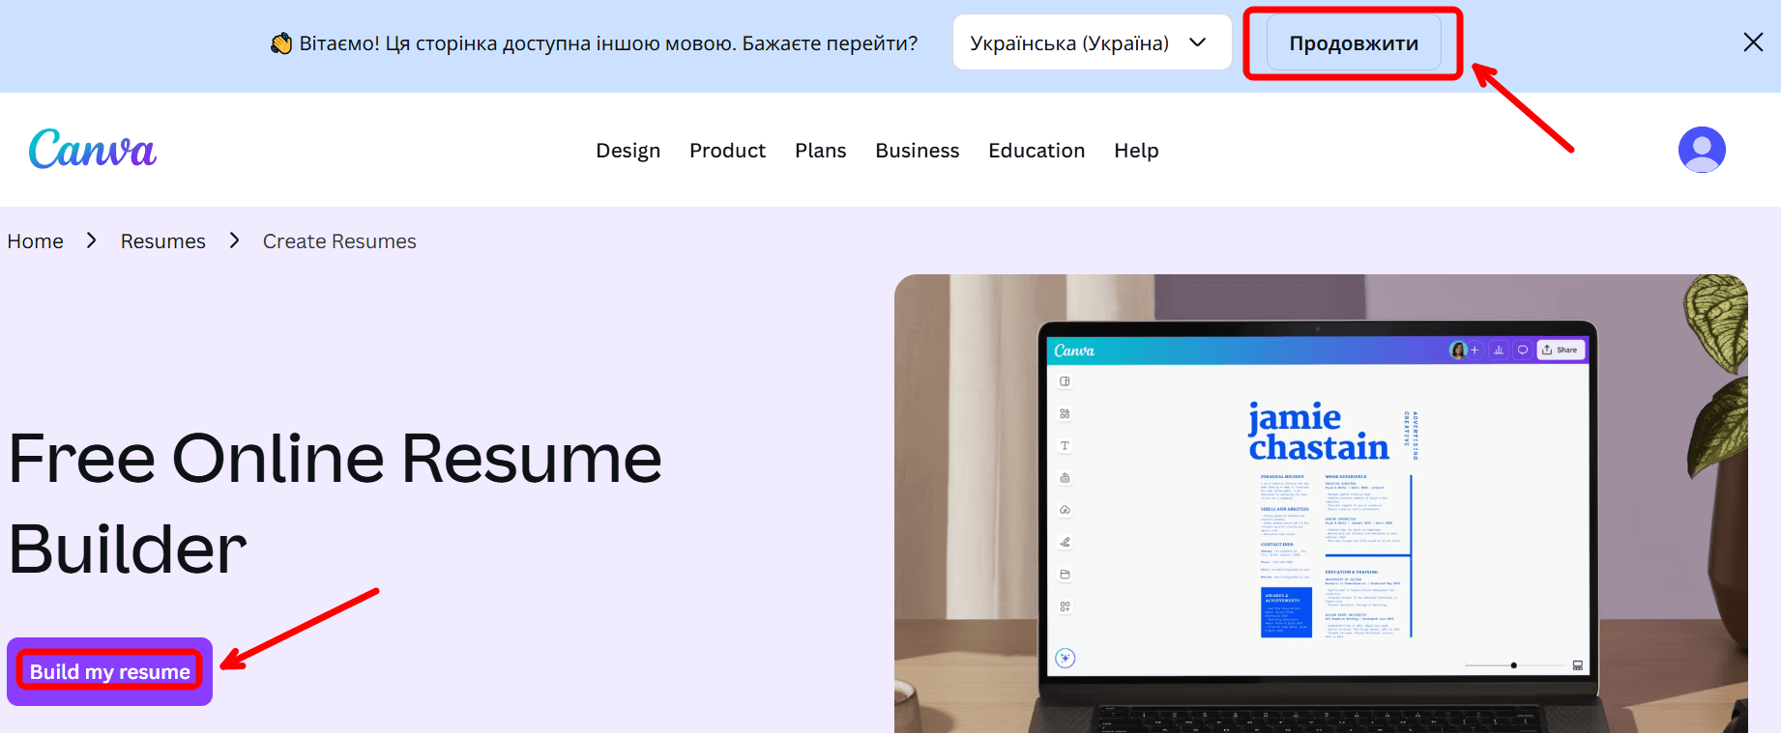Click the Canva logo
1781x733 pixels.
(93, 150)
